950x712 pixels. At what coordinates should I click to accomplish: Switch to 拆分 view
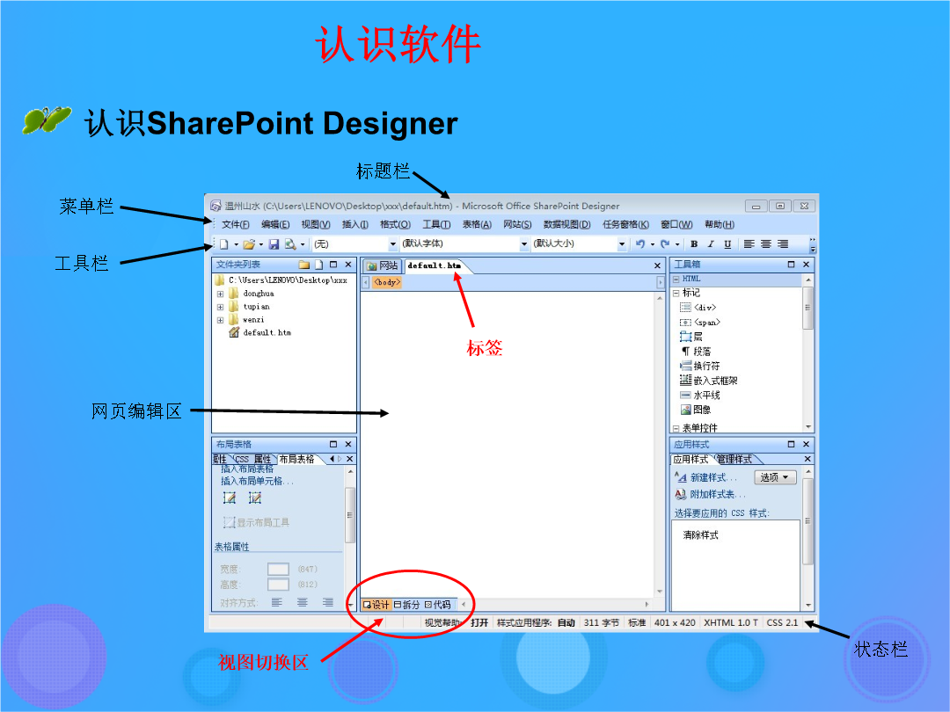pyautogui.click(x=406, y=604)
